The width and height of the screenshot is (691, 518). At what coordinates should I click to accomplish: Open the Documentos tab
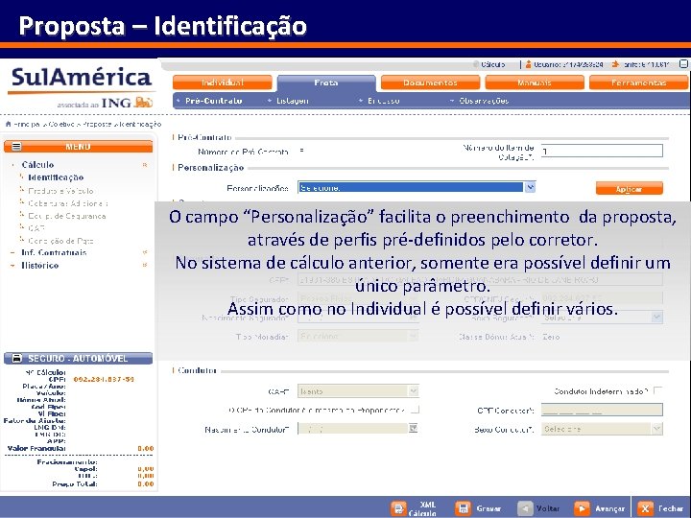pyautogui.click(x=430, y=82)
